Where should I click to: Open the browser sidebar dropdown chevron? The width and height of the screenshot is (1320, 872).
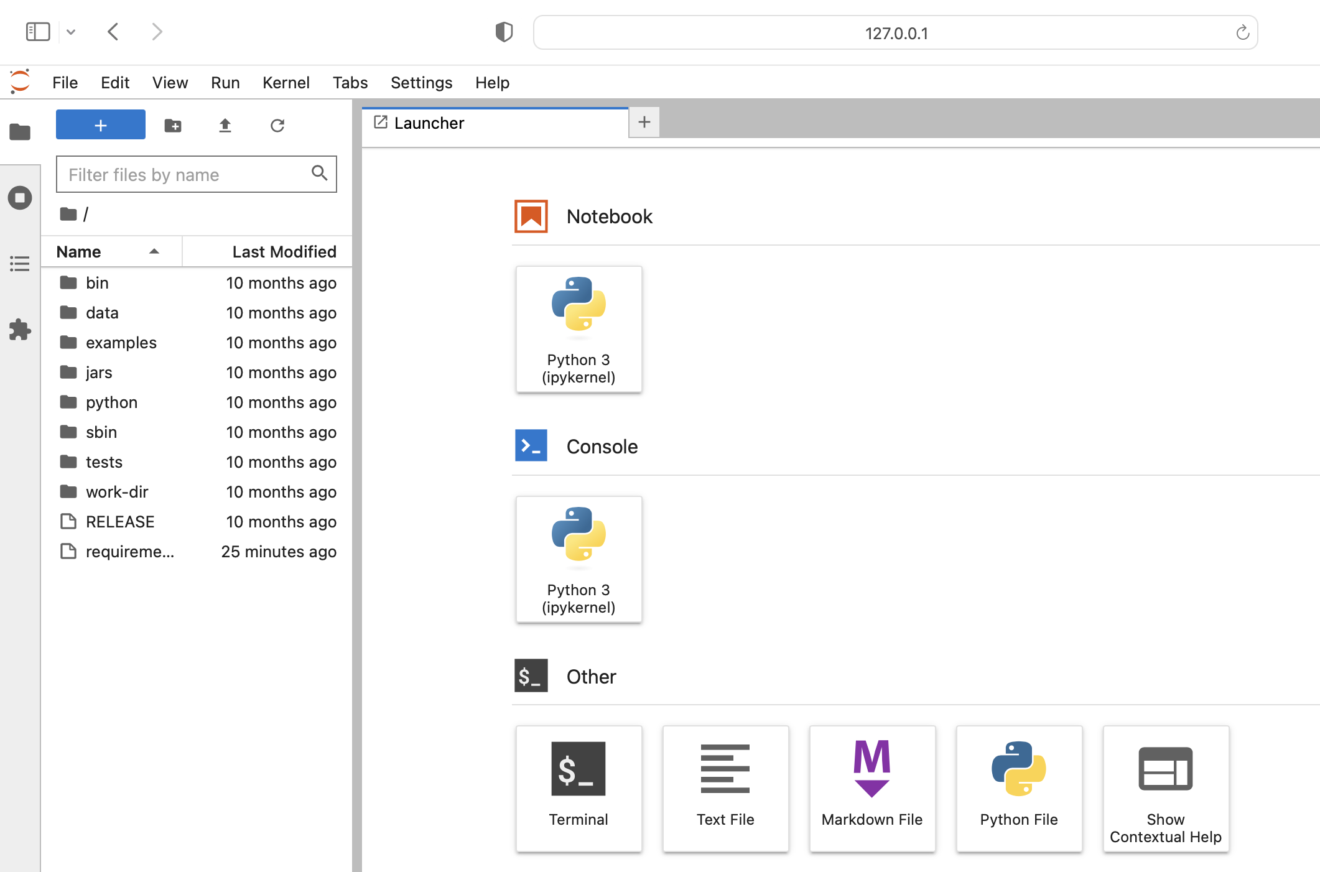pos(71,32)
